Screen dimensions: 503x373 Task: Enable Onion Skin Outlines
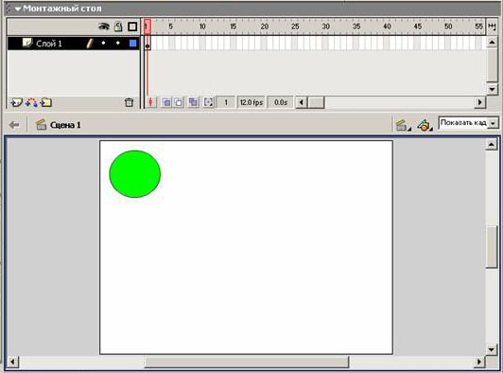point(178,102)
